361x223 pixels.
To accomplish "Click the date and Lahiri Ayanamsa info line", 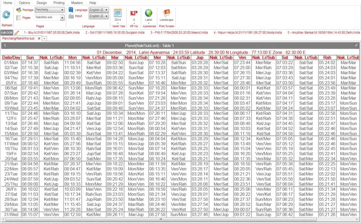I will coord(201,52).
